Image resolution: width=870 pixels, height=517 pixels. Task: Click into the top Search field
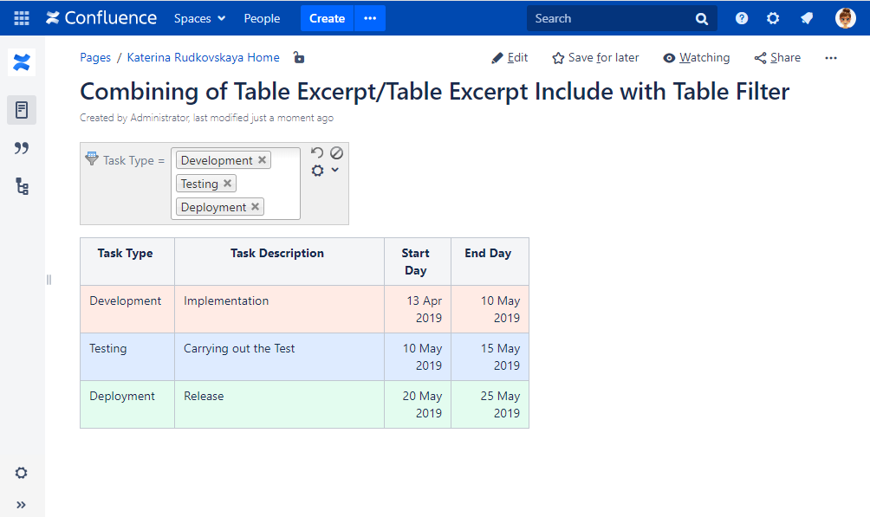(611, 18)
